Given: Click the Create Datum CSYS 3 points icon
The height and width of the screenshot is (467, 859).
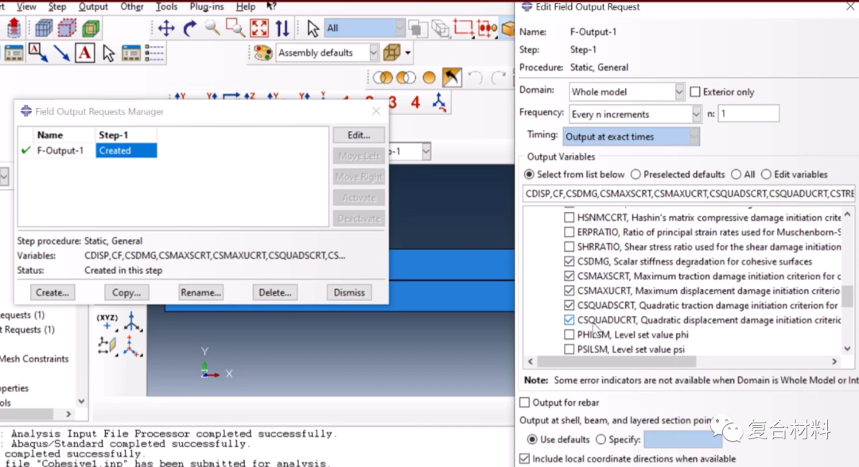Looking at the screenshot, I should [131, 345].
